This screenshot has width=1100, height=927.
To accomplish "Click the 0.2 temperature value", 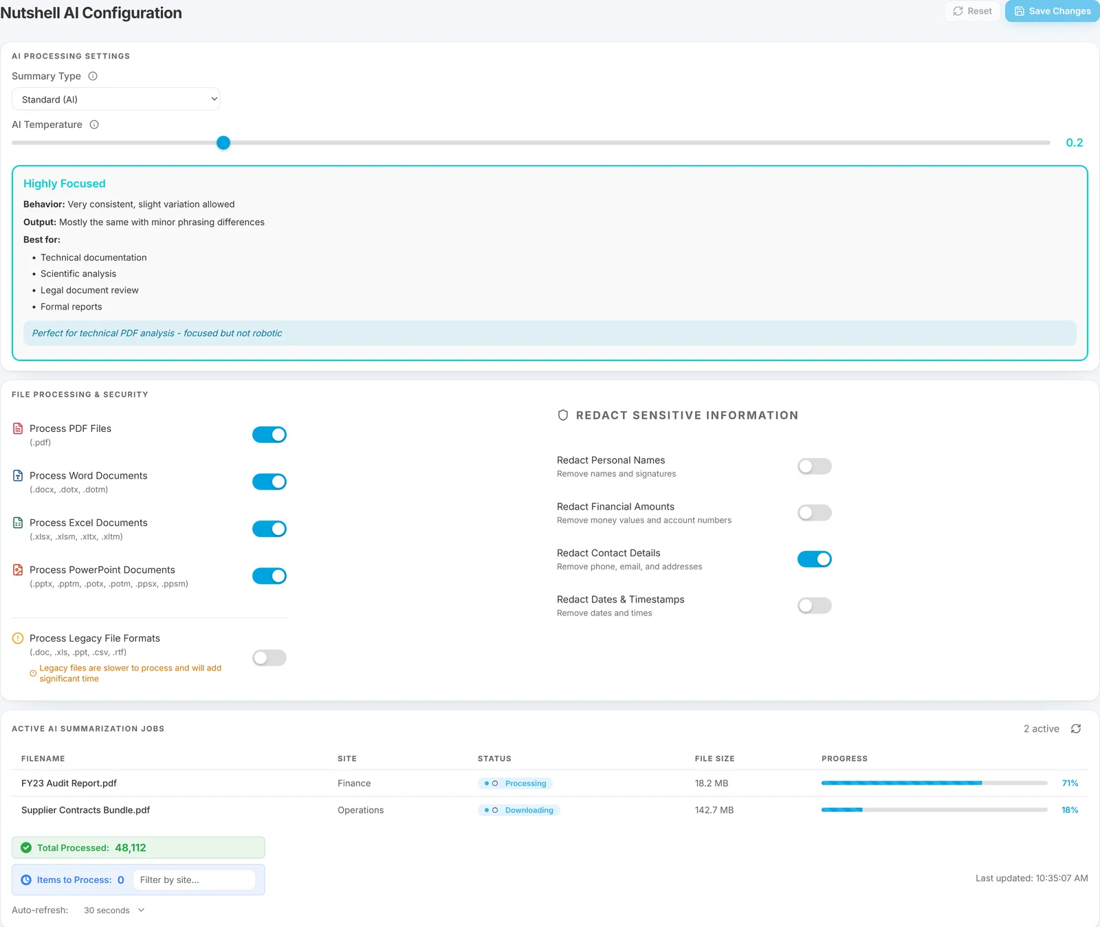I will click(1074, 143).
